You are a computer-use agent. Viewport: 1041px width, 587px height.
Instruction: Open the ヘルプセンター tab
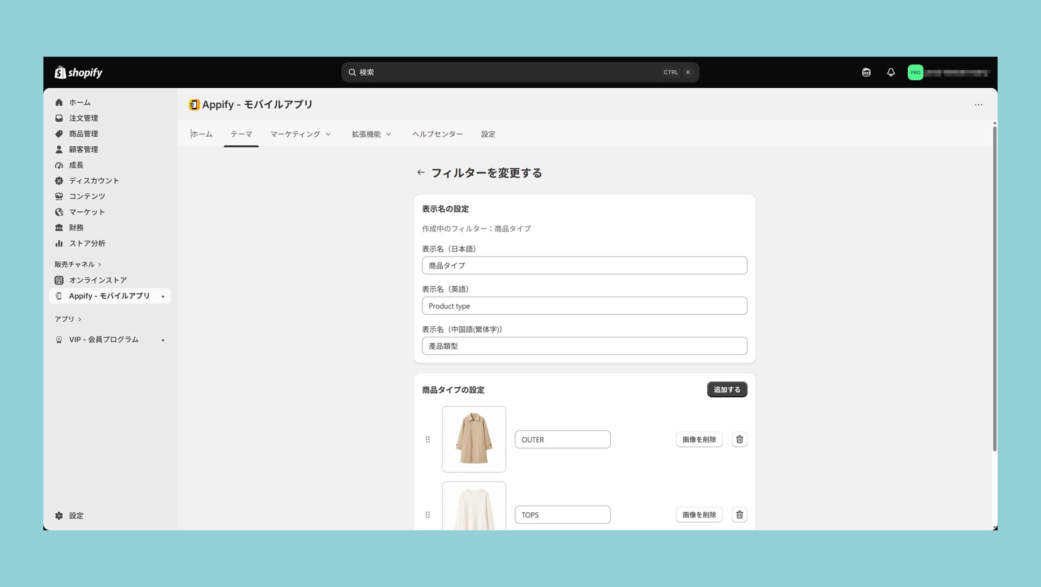437,134
